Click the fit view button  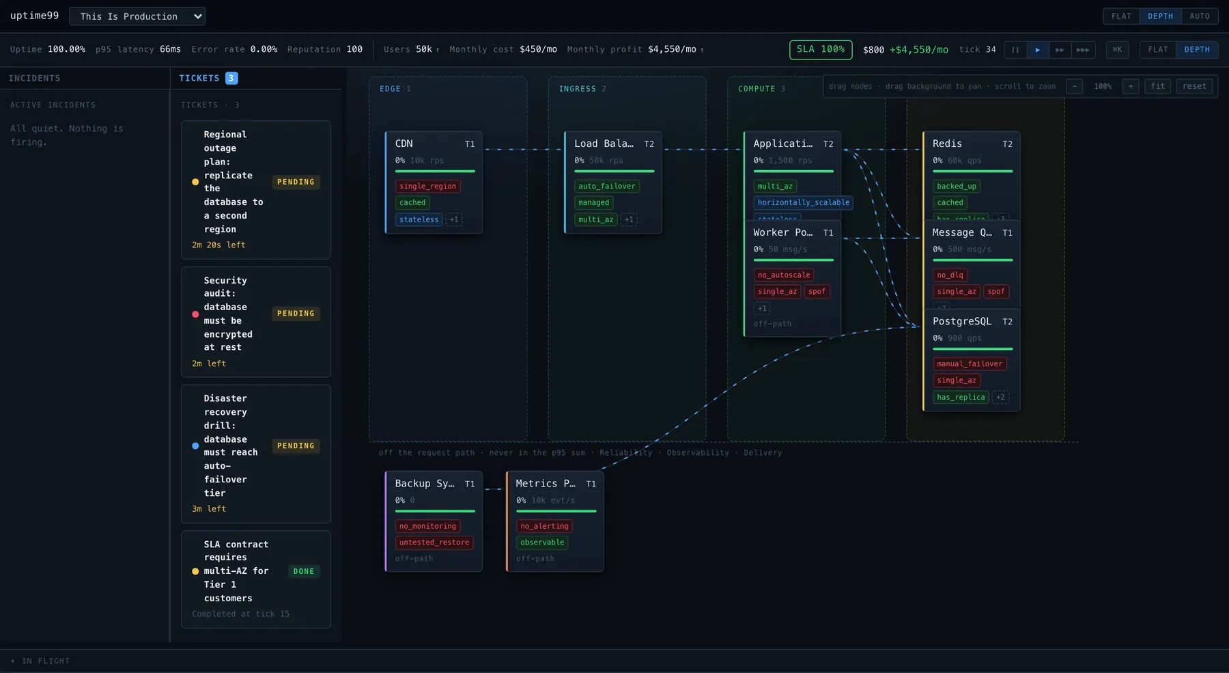click(x=1158, y=86)
